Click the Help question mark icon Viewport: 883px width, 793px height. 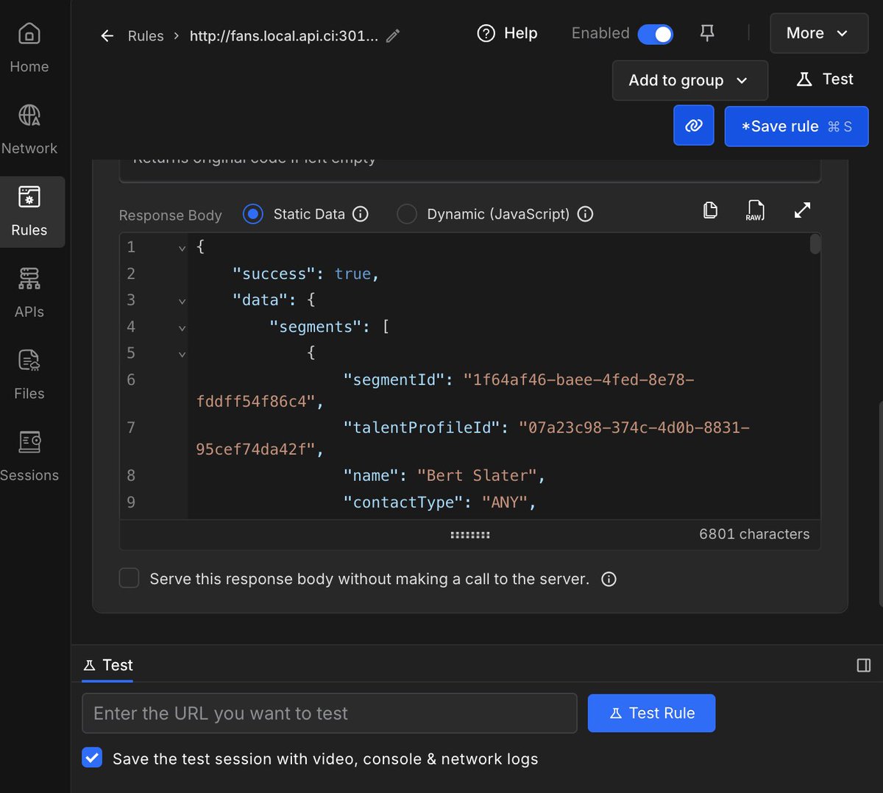tap(486, 33)
